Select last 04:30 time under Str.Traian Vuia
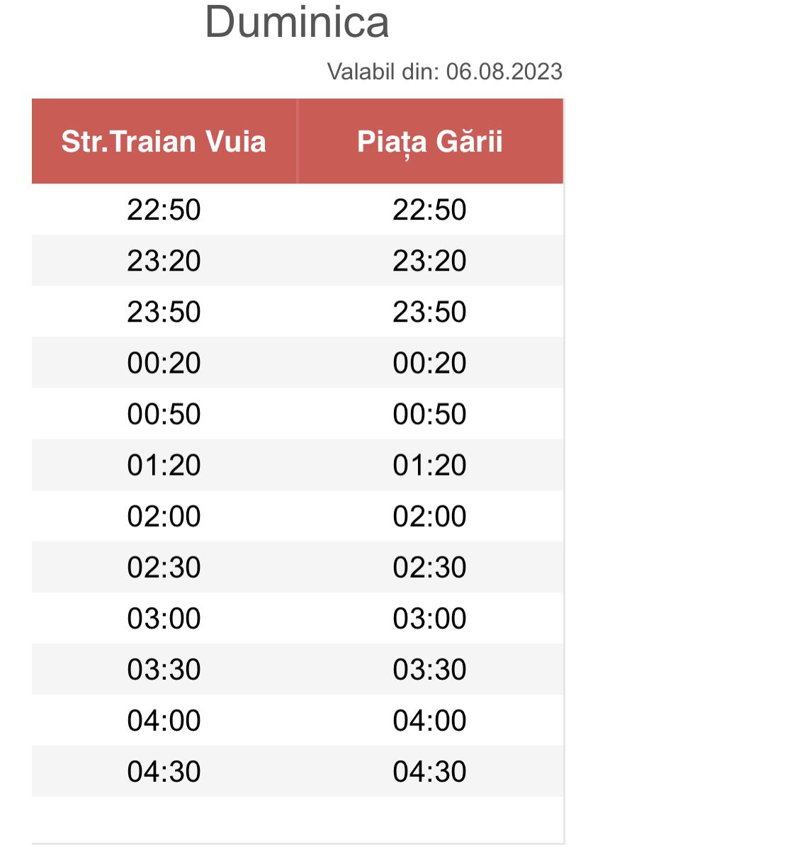This screenshot has height=847, width=797. coord(164,771)
